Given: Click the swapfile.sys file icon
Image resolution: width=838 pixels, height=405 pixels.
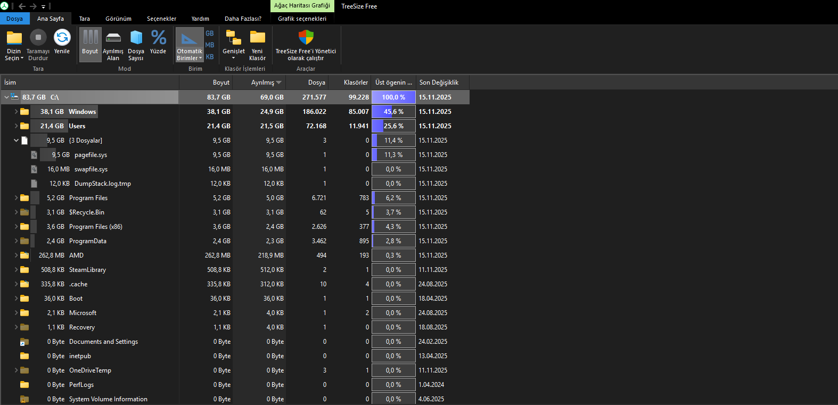Looking at the screenshot, I should point(34,169).
